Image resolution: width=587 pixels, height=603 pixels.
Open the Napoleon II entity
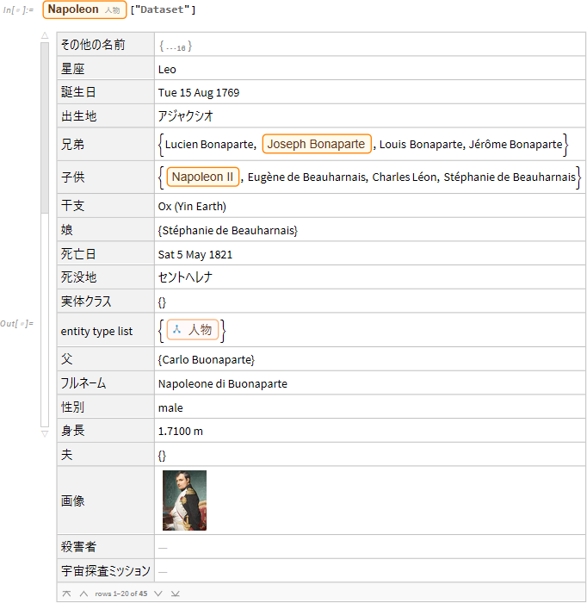point(202,177)
